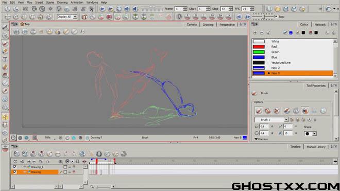Screen dimensions: 340x191
Task: Open the Display All dropdown
Action: coord(67,16)
